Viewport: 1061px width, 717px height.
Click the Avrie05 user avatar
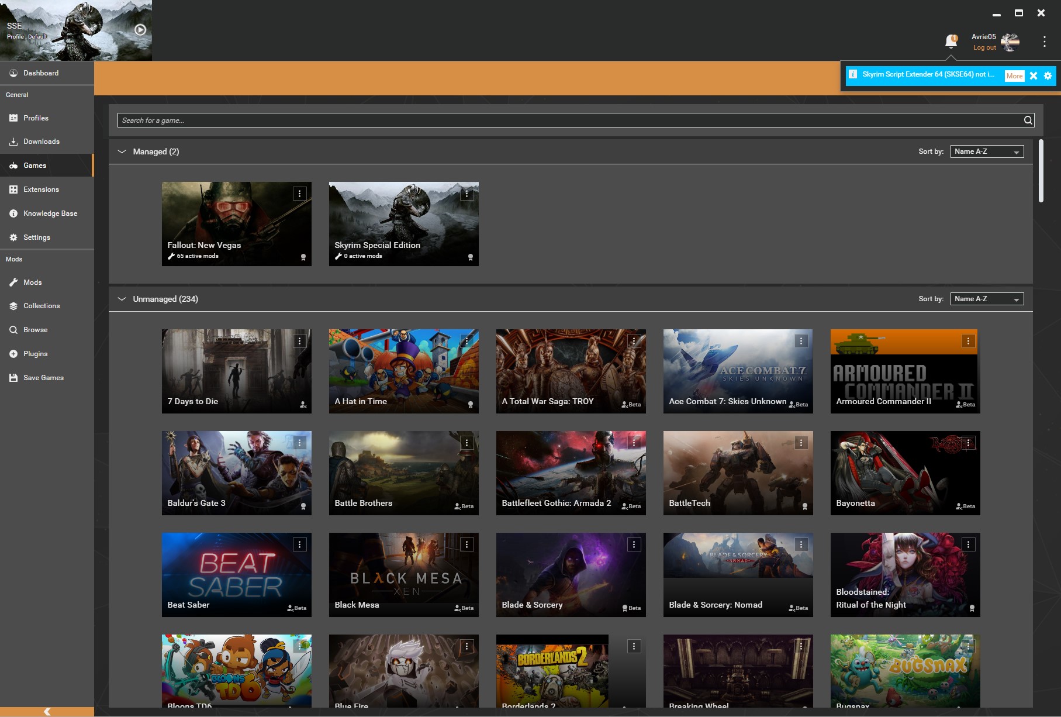click(1010, 42)
